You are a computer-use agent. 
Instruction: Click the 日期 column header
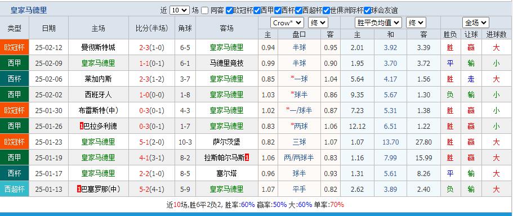[49, 28]
